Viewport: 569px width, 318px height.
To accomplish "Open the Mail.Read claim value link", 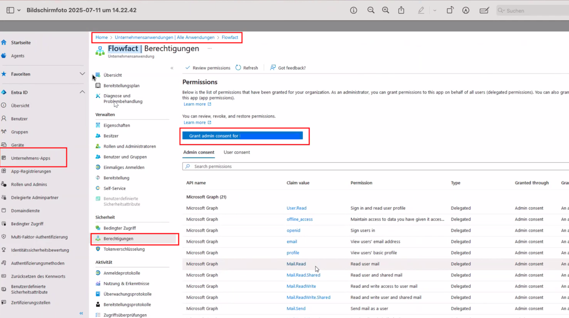I will tap(296, 264).
